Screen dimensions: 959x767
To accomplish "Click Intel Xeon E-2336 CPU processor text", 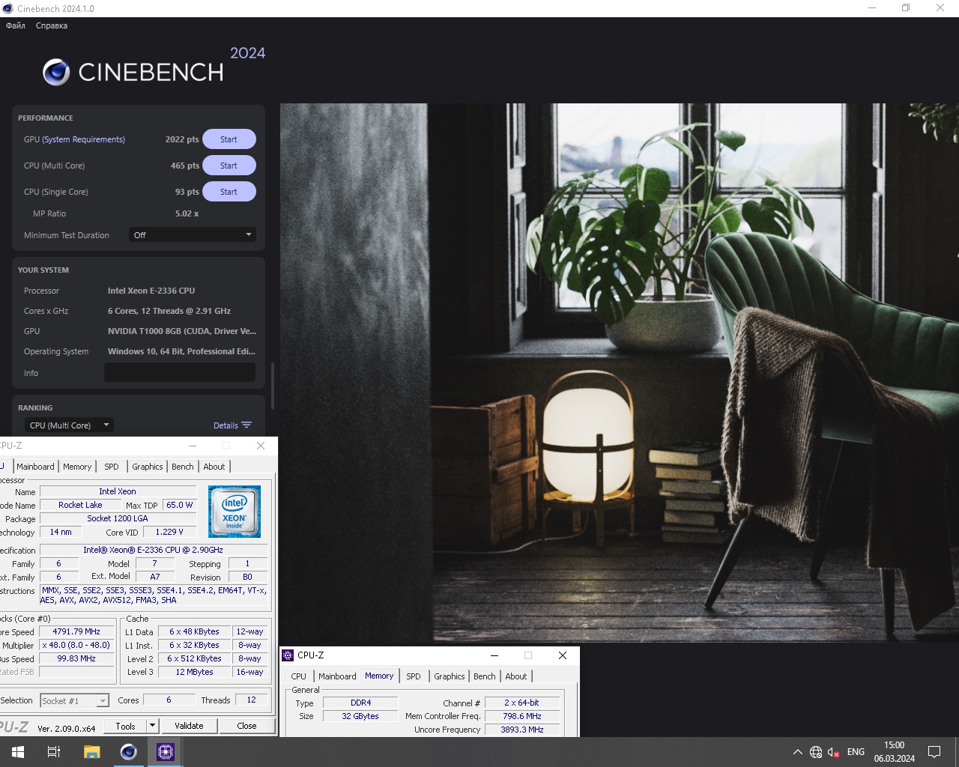I will [151, 291].
